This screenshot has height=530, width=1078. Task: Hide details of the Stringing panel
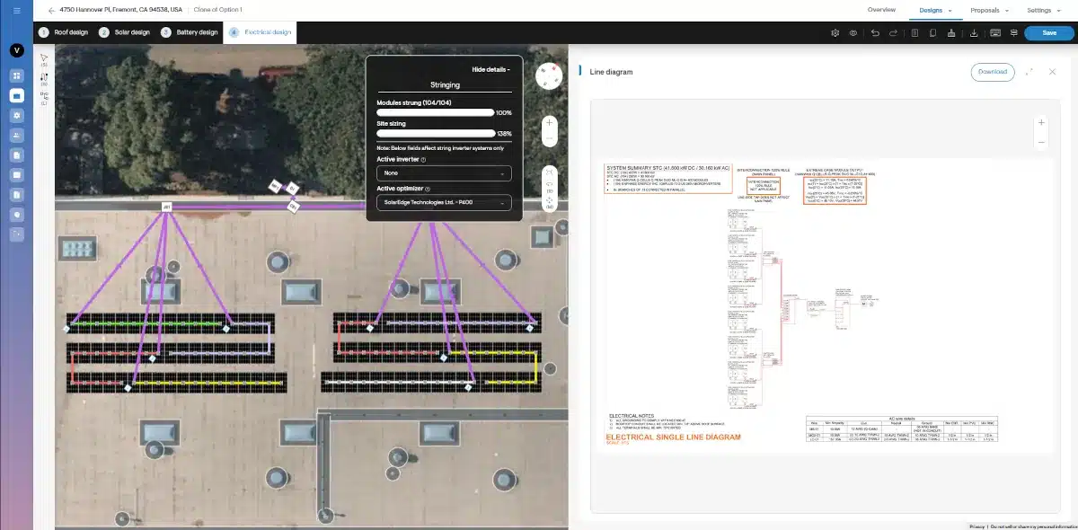pos(490,69)
